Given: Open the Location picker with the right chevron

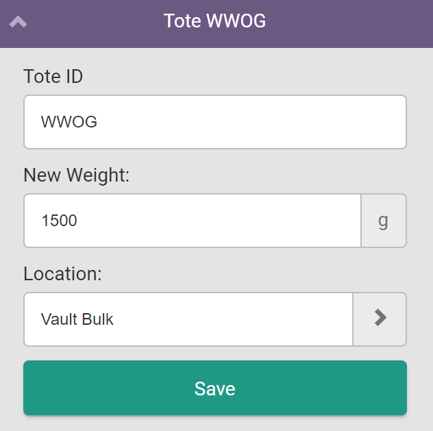Looking at the screenshot, I should coord(380,319).
